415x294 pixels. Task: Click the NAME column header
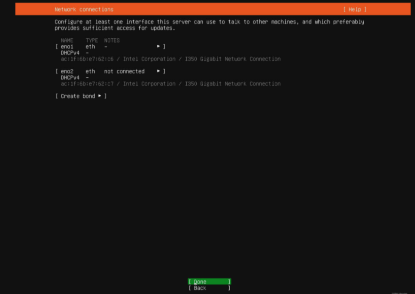(x=67, y=41)
